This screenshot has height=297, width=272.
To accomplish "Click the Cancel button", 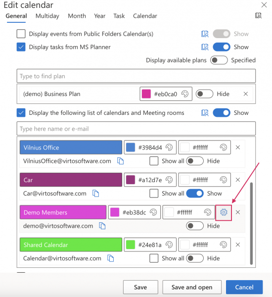I will [x=244, y=287].
